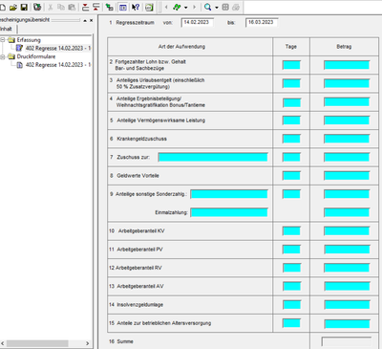Image resolution: width=382 pixels, height=349 pixels.
Task: Select 402 Regresse entry under Druckformulare
Action: point(58,65)
